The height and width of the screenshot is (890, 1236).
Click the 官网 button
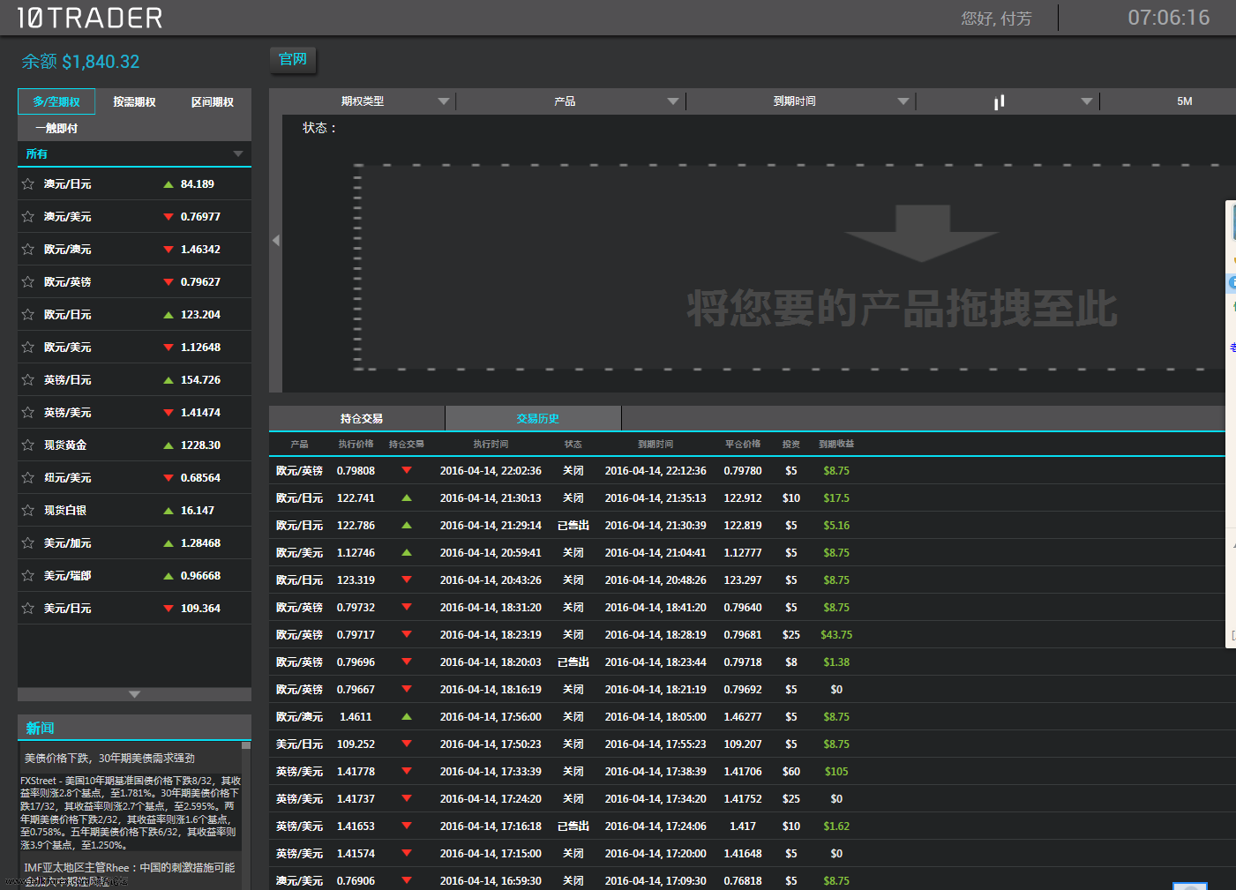pyautogui.click(x=293, y=59)
